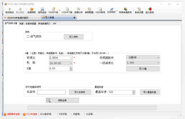Click the 写入K值 button
This screenshot has width=185, height=119.
click(x=143, y=69)
